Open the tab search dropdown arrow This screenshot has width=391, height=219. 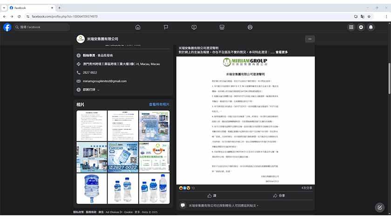pos(4,8)
